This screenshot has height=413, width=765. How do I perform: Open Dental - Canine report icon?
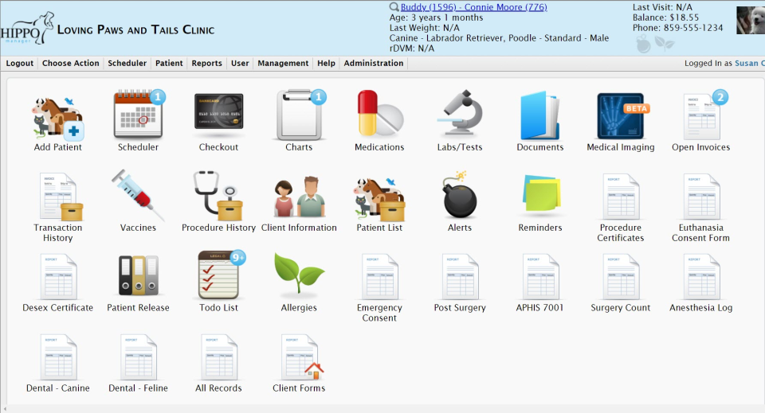57,357
